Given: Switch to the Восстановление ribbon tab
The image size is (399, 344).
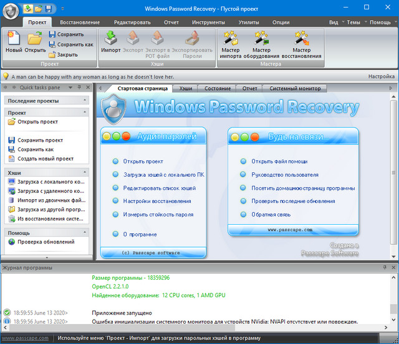Looking at the screenshot, I should (80, 22).
